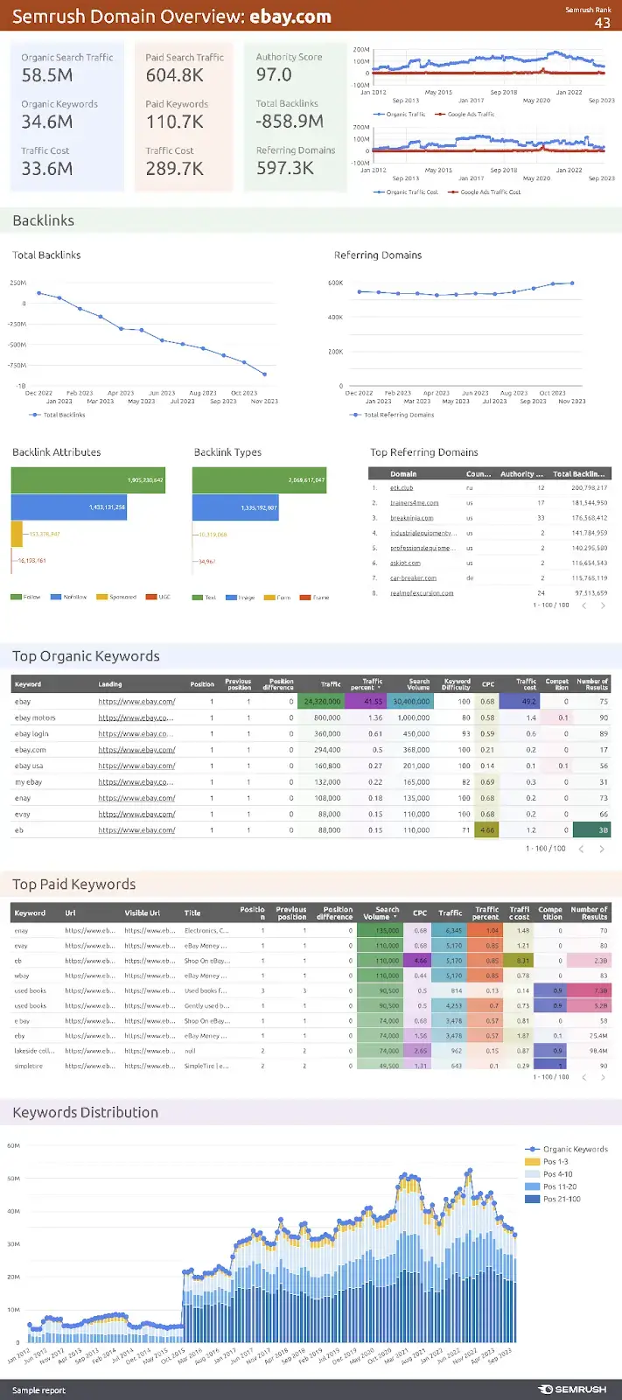Click the Nofollow legend swatch
Screen dimensions: 622x1400
tap(56, 597)
